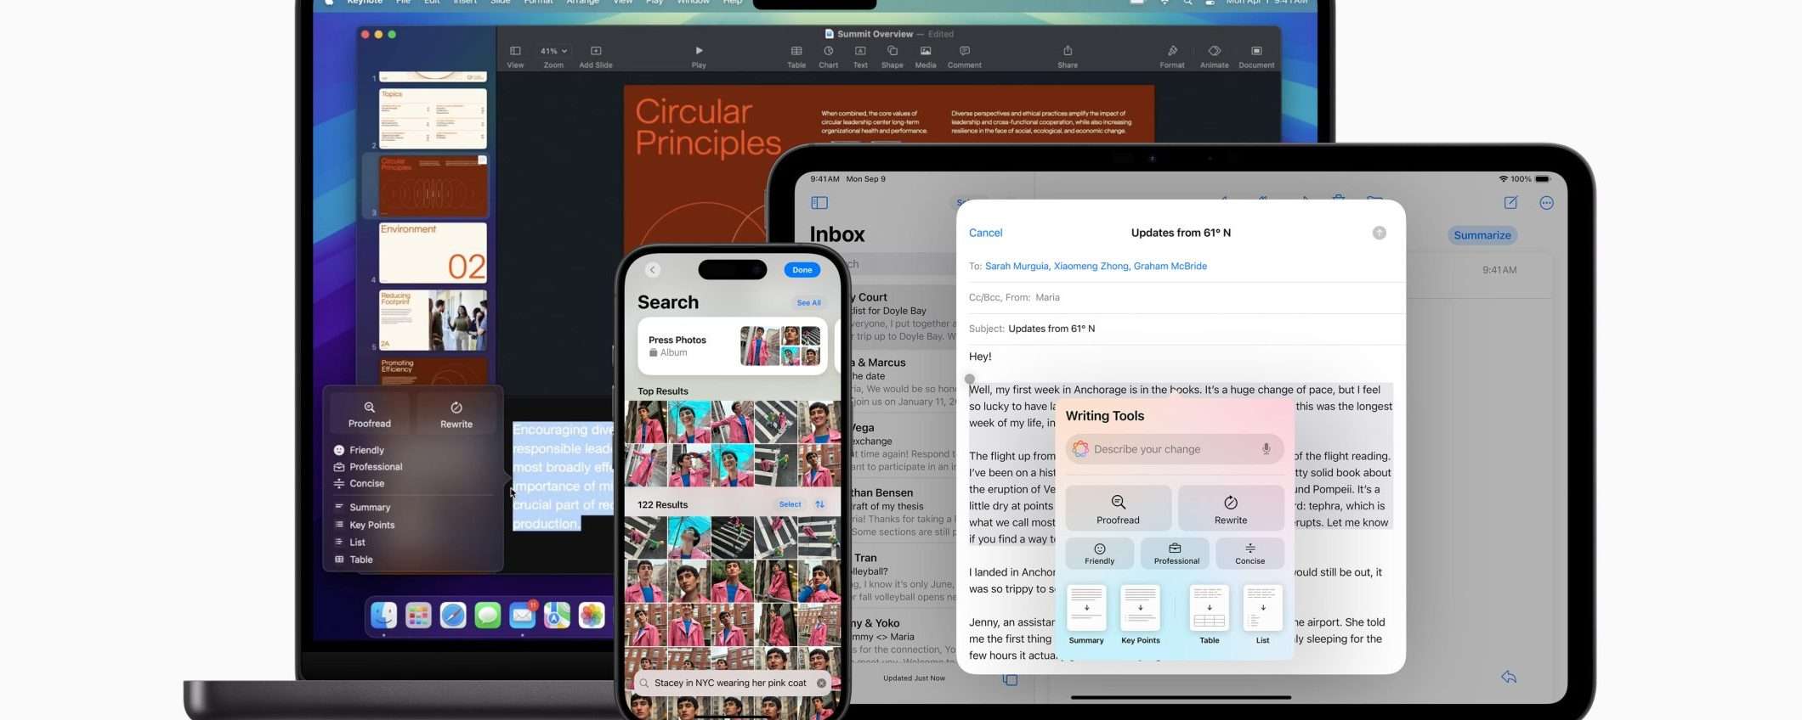Insert a Table from Keynote toolbar

point(796,56)
